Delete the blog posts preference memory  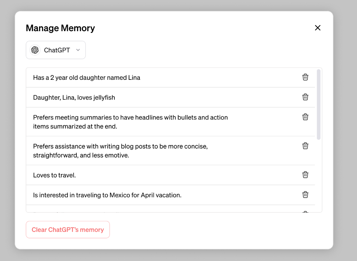[x=305, y=146]
